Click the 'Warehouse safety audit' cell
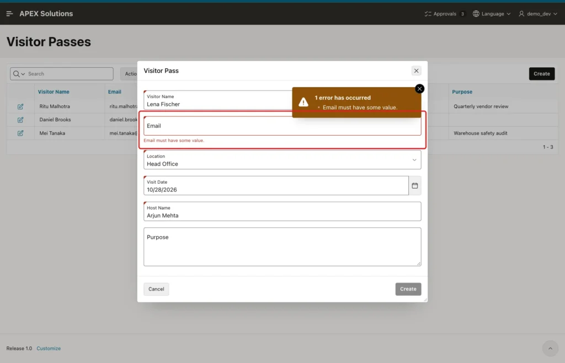The height and width of the screenshot is (363, 565). pos(480,134)
